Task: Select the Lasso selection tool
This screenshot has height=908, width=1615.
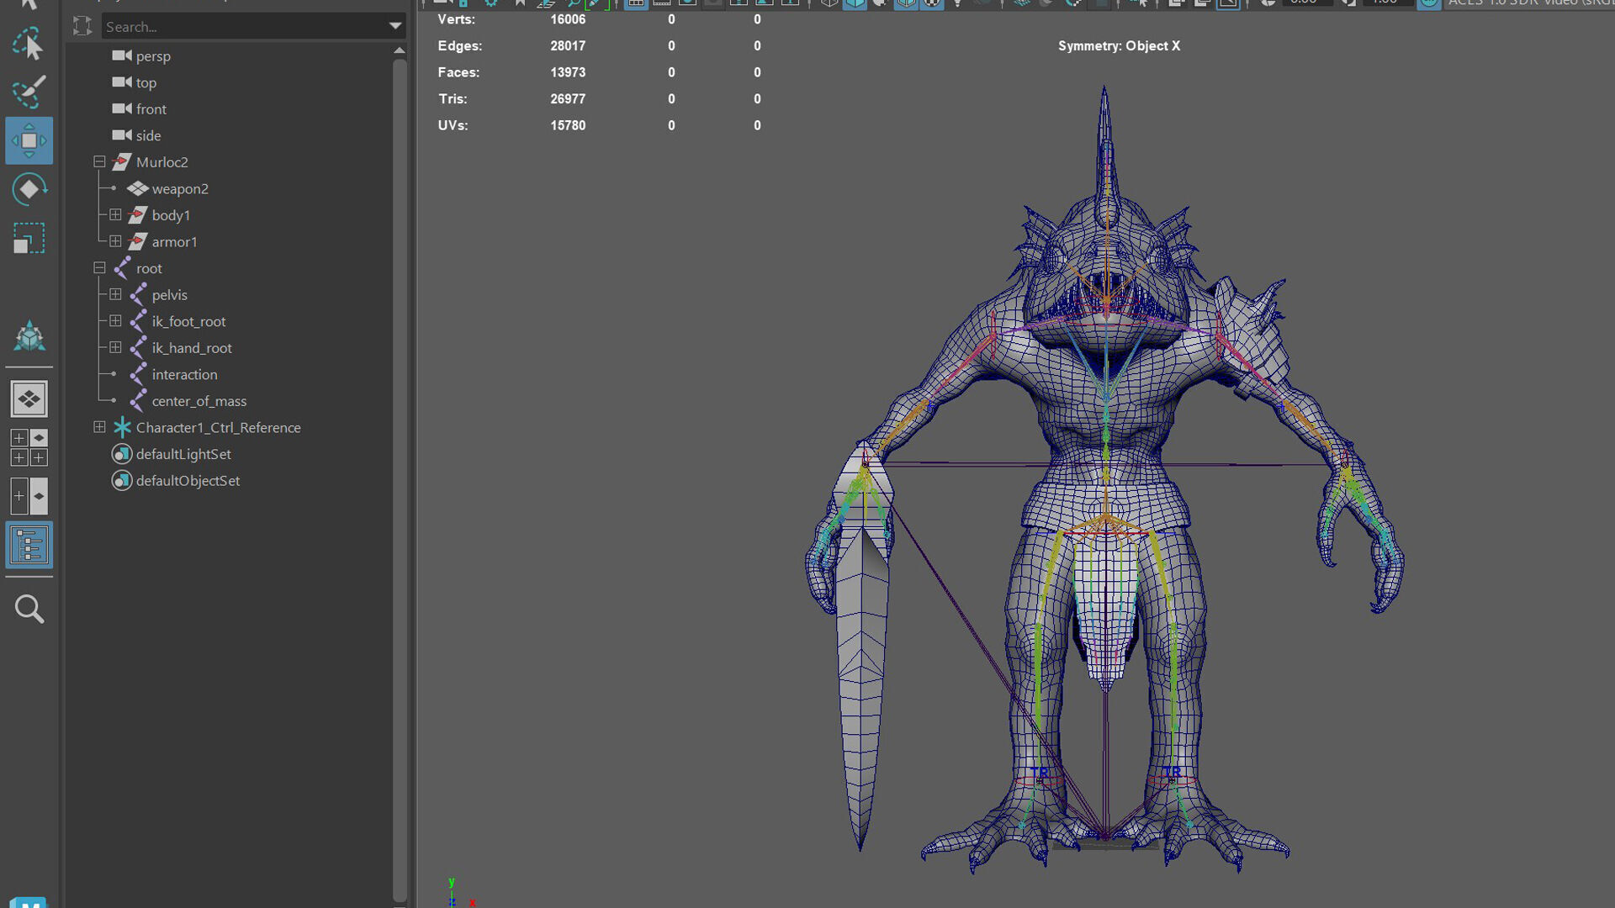Action: [29, 44]
